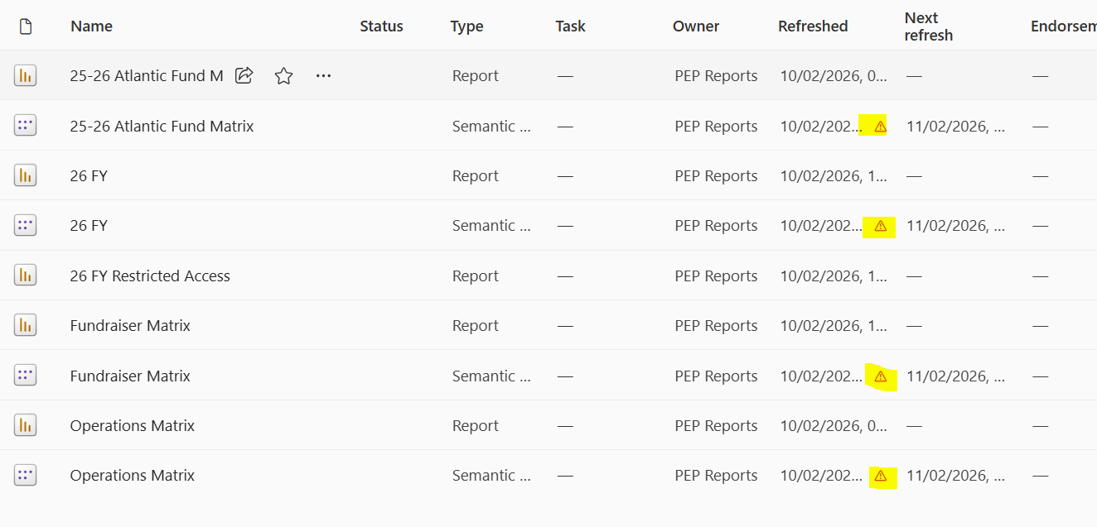Click the semantic model icon beside Operations Matrix
This screenshot has height=527, width=1097.
pos(25,475)
